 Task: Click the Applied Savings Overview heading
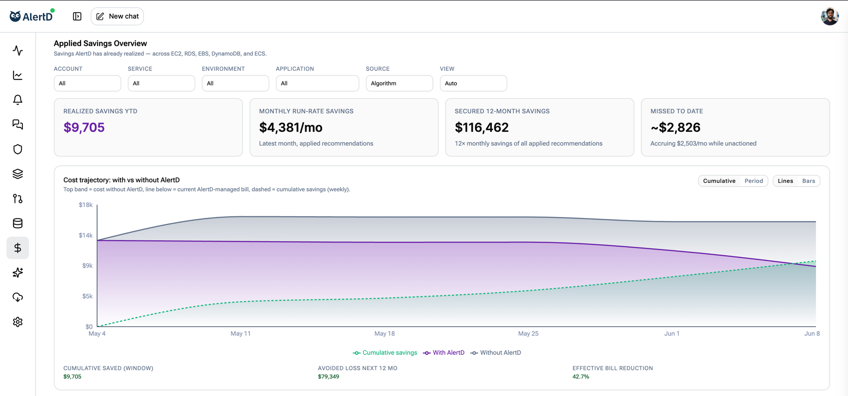click(x=100, y=43)
